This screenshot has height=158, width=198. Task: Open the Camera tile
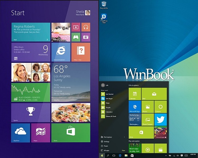click(x=86, y=37)
